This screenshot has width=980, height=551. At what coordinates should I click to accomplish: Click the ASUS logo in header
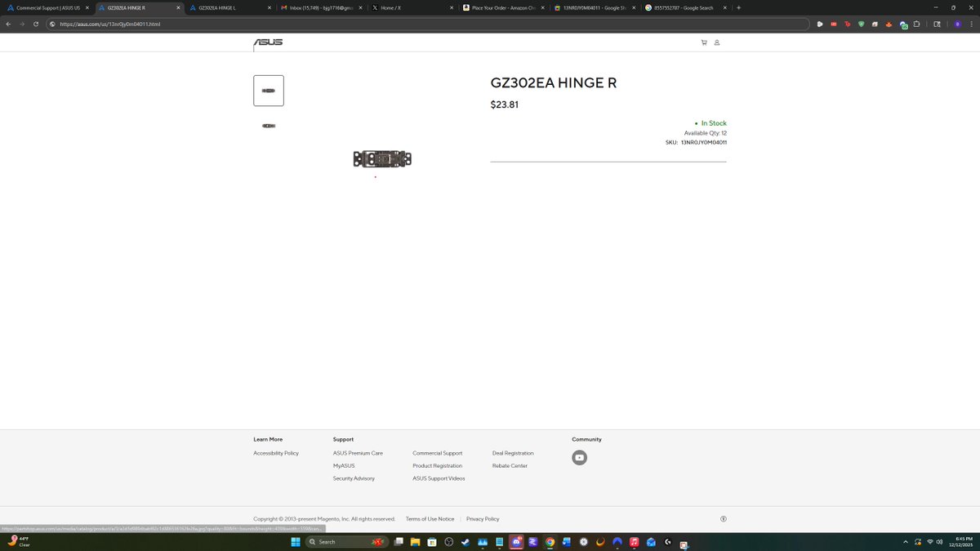point(268,42)
